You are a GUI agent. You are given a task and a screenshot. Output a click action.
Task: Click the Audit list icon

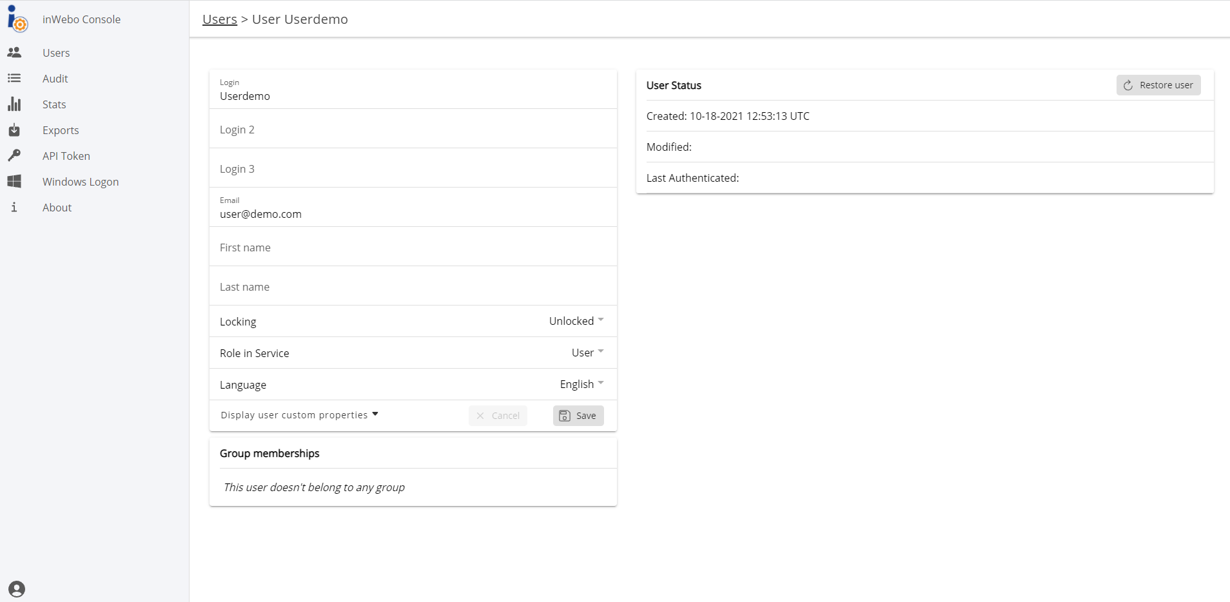[x=14, y=78]
